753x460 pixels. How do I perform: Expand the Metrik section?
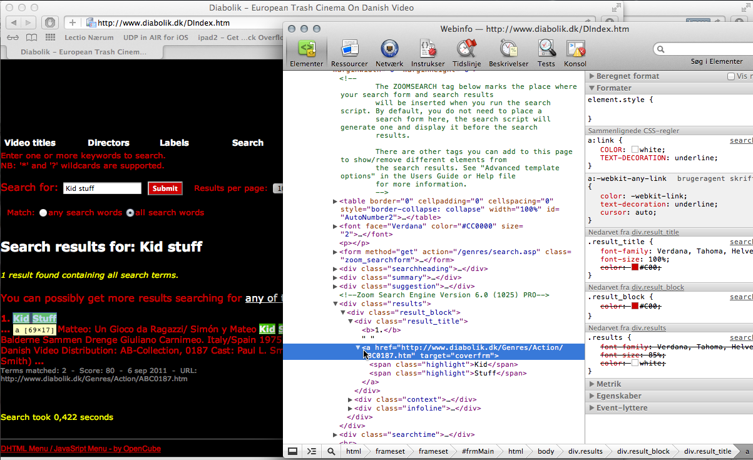(x=592, y=384)
